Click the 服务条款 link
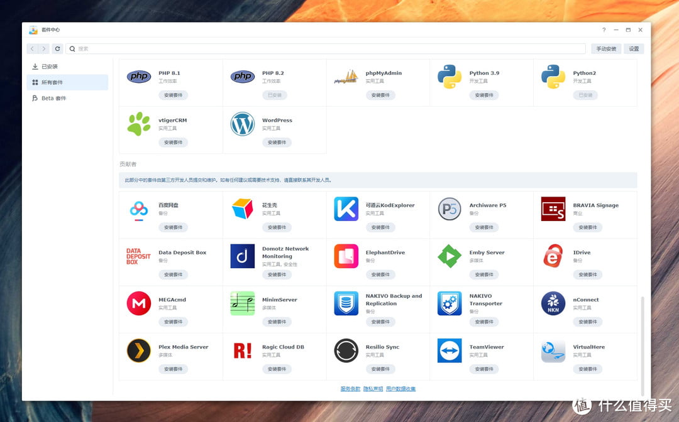 pyautogui.click(x=350, y=389)
